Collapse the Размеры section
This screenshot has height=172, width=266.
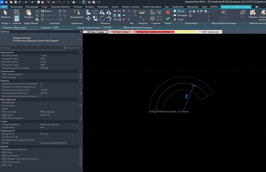coord(80,81)
